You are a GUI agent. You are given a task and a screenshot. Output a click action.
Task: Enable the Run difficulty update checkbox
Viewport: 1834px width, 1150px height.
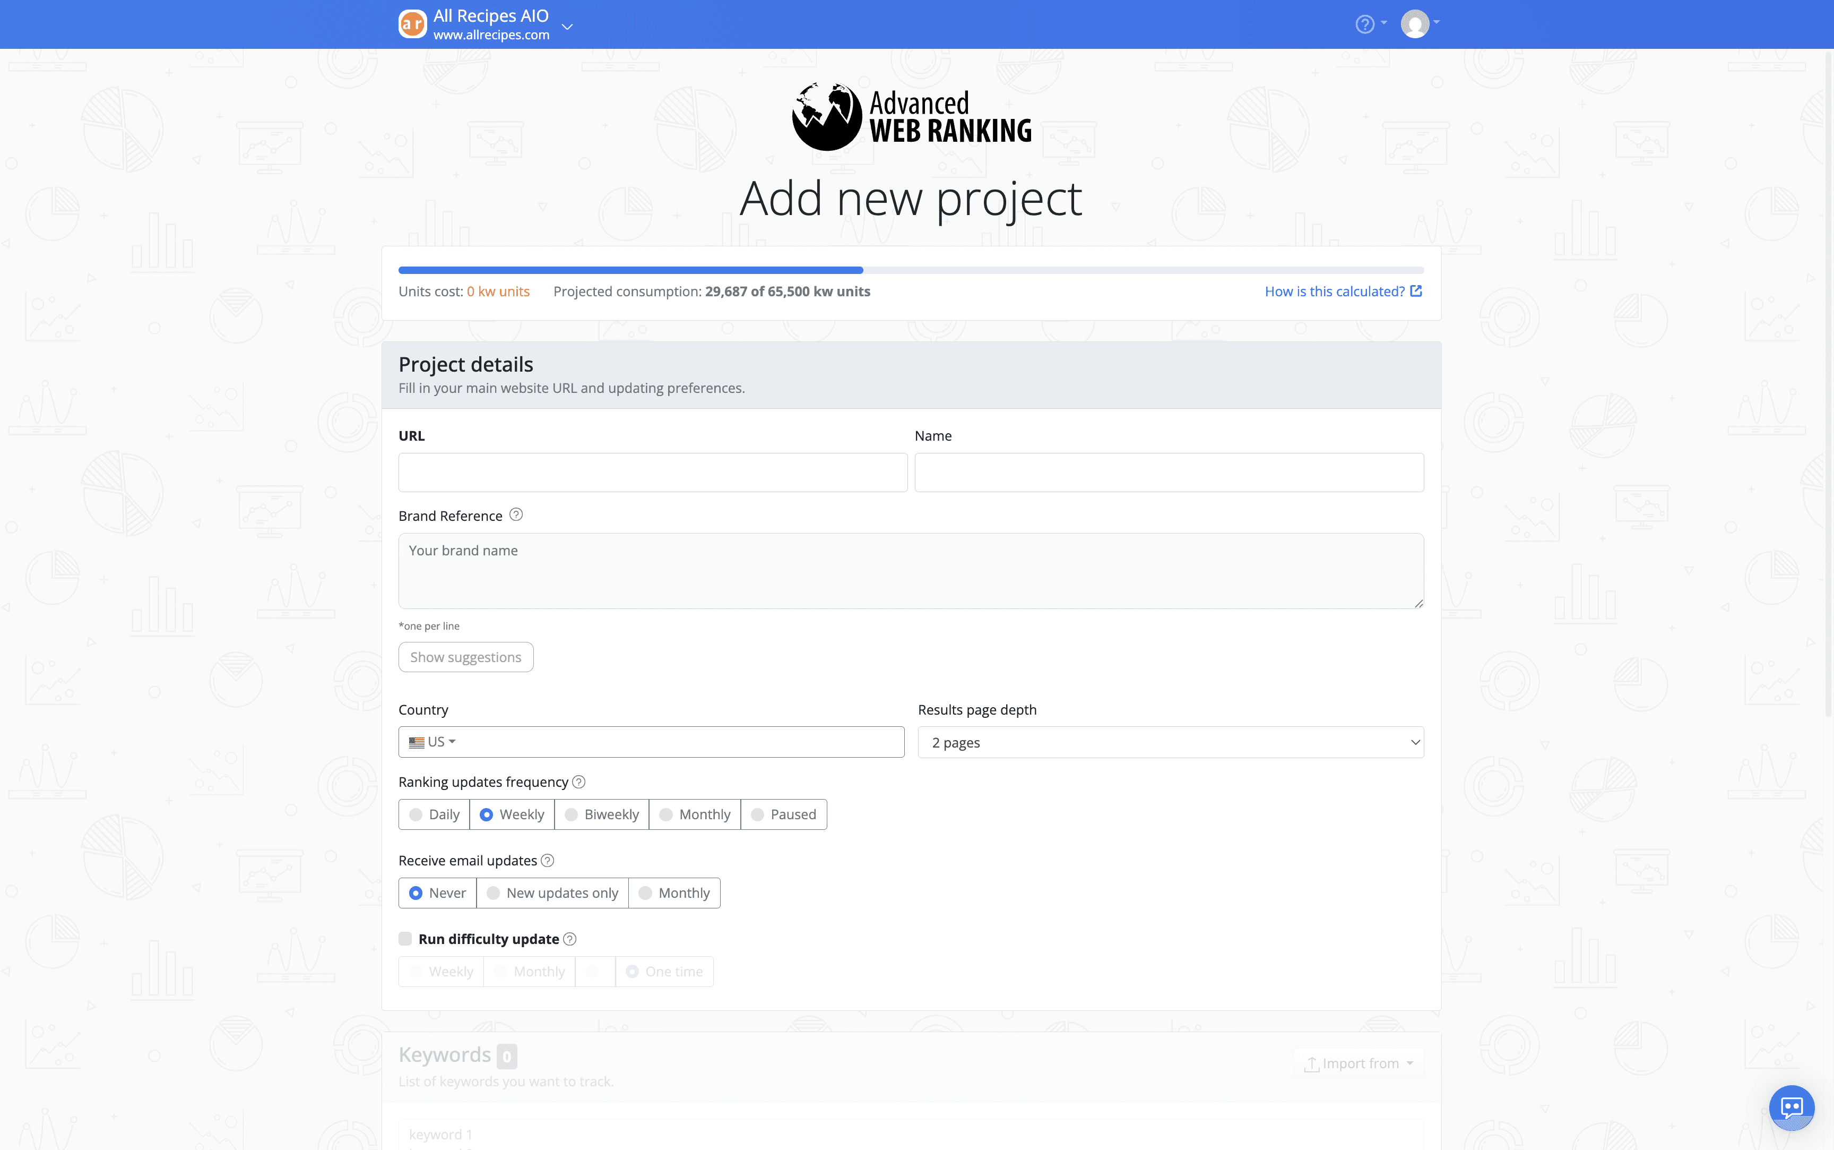[405, 939]
